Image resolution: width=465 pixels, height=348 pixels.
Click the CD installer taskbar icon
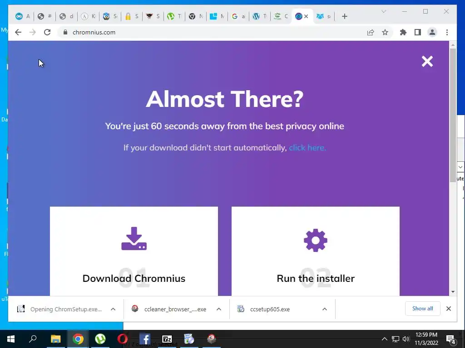(x=189, y=339)
